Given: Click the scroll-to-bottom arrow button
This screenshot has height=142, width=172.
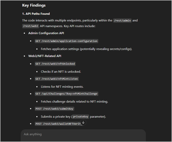Looking at the screenshot, I should (83, 123).
